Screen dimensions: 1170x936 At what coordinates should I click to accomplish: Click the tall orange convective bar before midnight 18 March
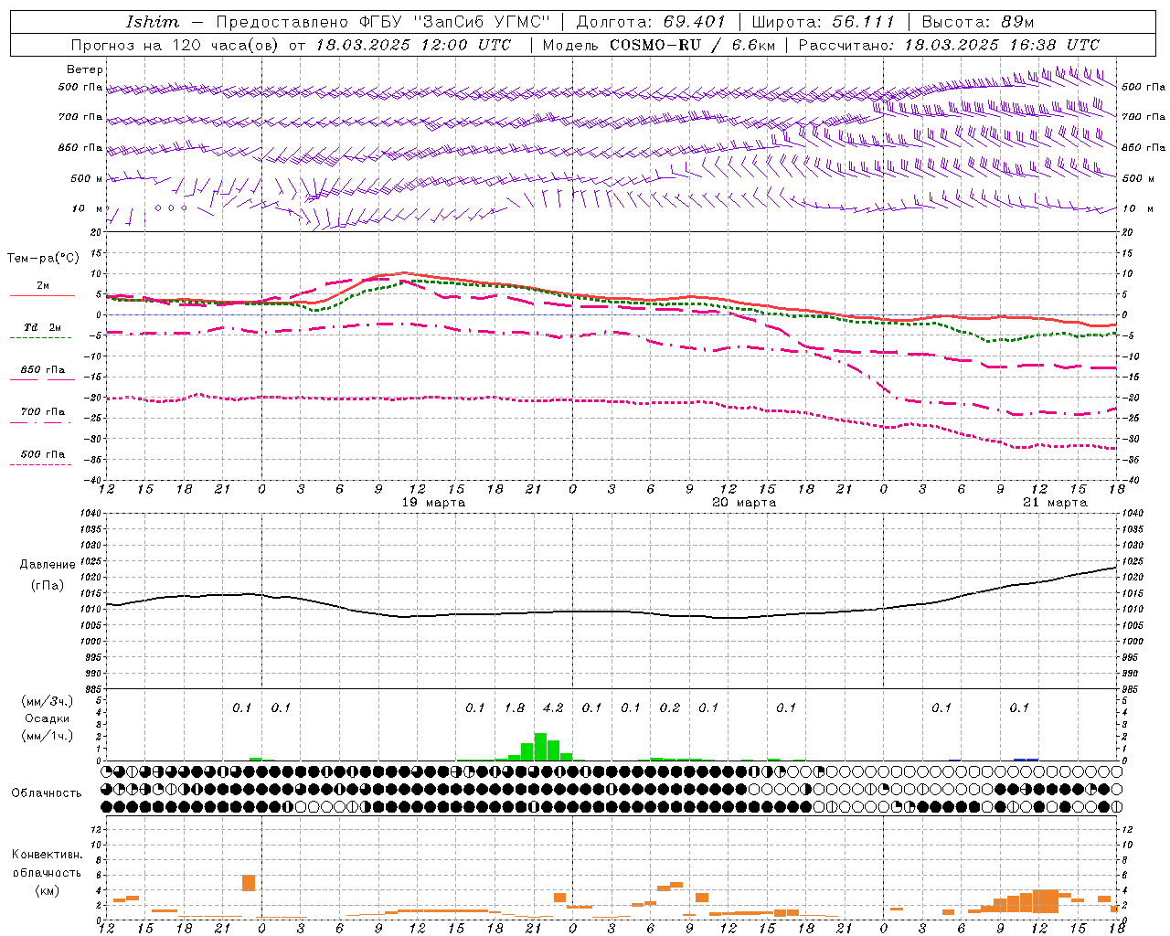tap(249, 883)
